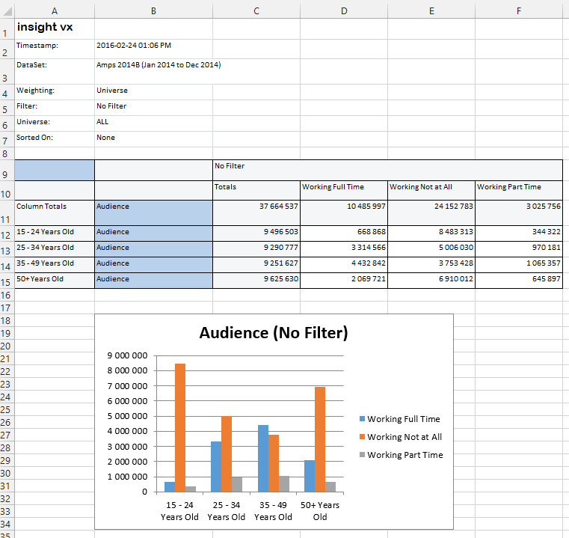Image resolution: width=569 pixels, height=538 pixels.
Task: Select the blue bar for 35 - 49 Years Old
Action: [x=263, y=459]
